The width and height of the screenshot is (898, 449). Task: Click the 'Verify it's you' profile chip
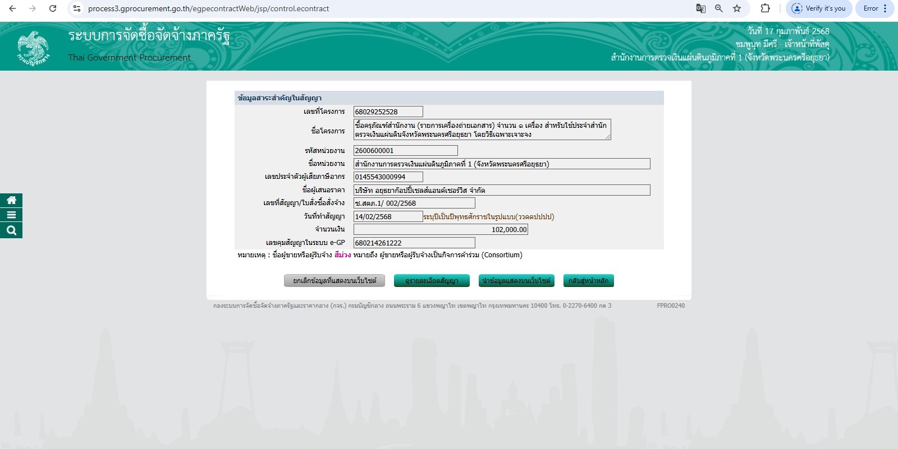[819, 8]
